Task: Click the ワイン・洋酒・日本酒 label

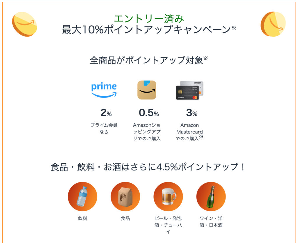Action: pyautogui.click(x=211, y=221)
